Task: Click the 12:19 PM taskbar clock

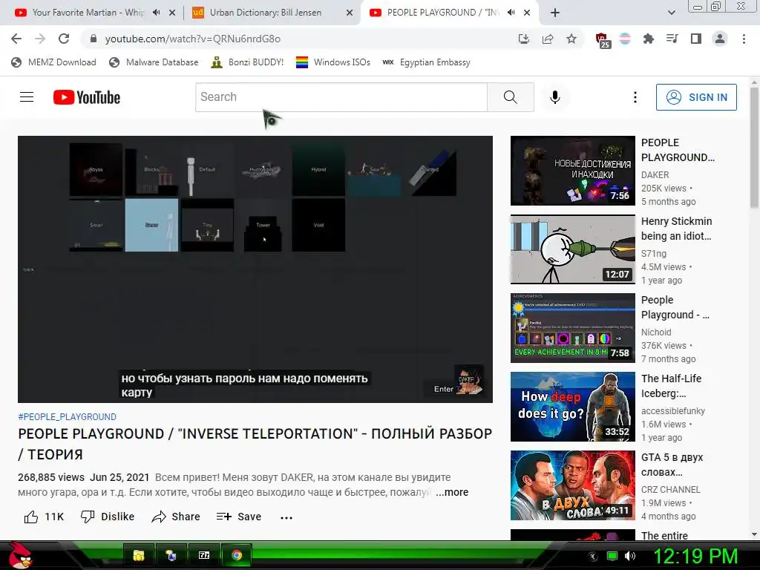Action: point(695,556)
